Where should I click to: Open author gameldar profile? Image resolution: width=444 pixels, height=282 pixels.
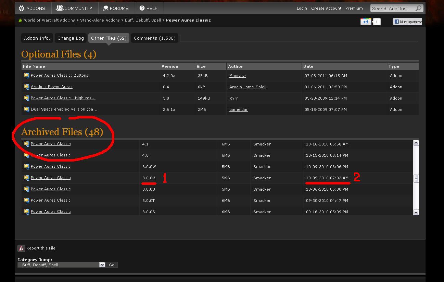point(239,110)
